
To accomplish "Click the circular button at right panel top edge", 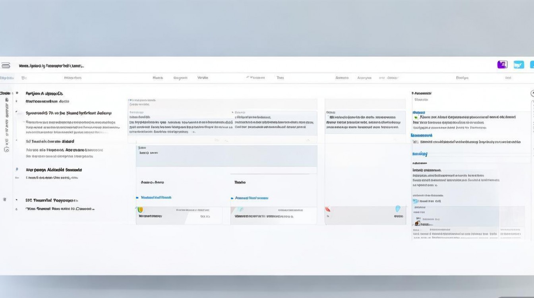I will point(532,93).
